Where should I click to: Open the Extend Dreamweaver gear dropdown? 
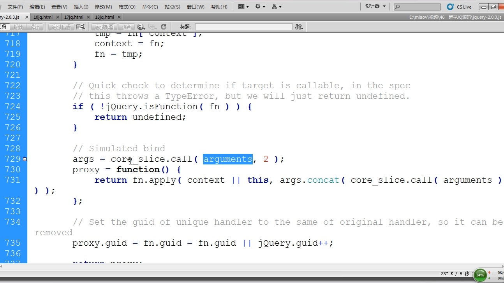pos(260,7)
